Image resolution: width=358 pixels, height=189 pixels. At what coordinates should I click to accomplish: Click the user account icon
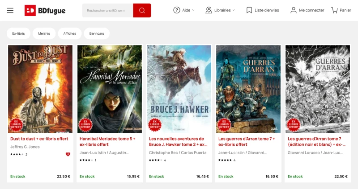click(294, 10)
